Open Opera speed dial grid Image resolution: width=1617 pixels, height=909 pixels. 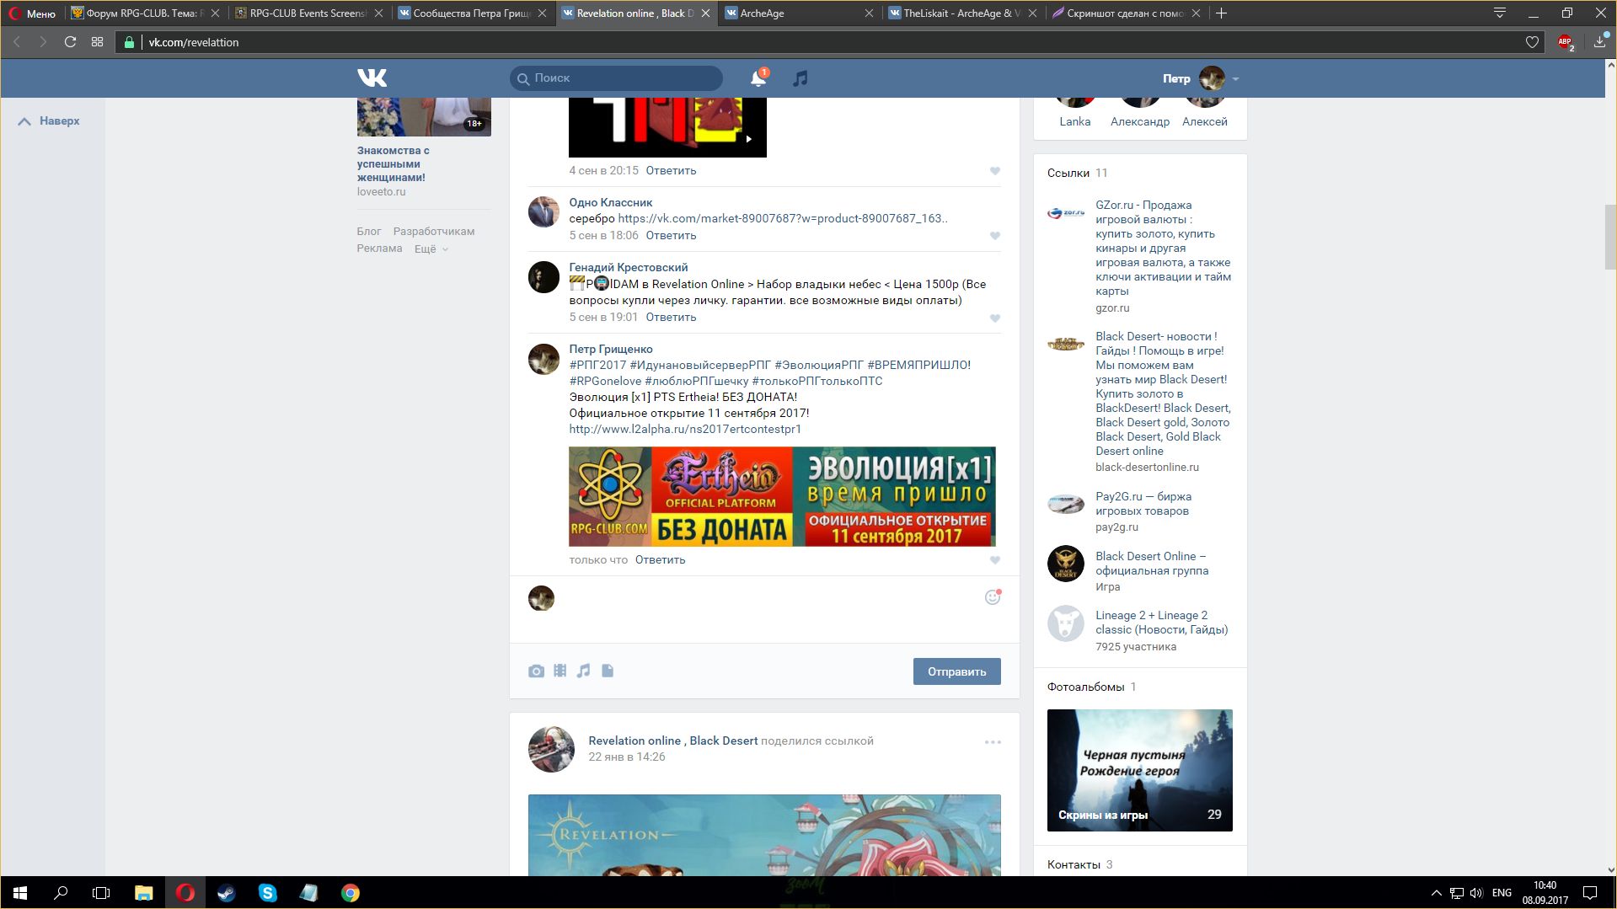coord(98,42)
